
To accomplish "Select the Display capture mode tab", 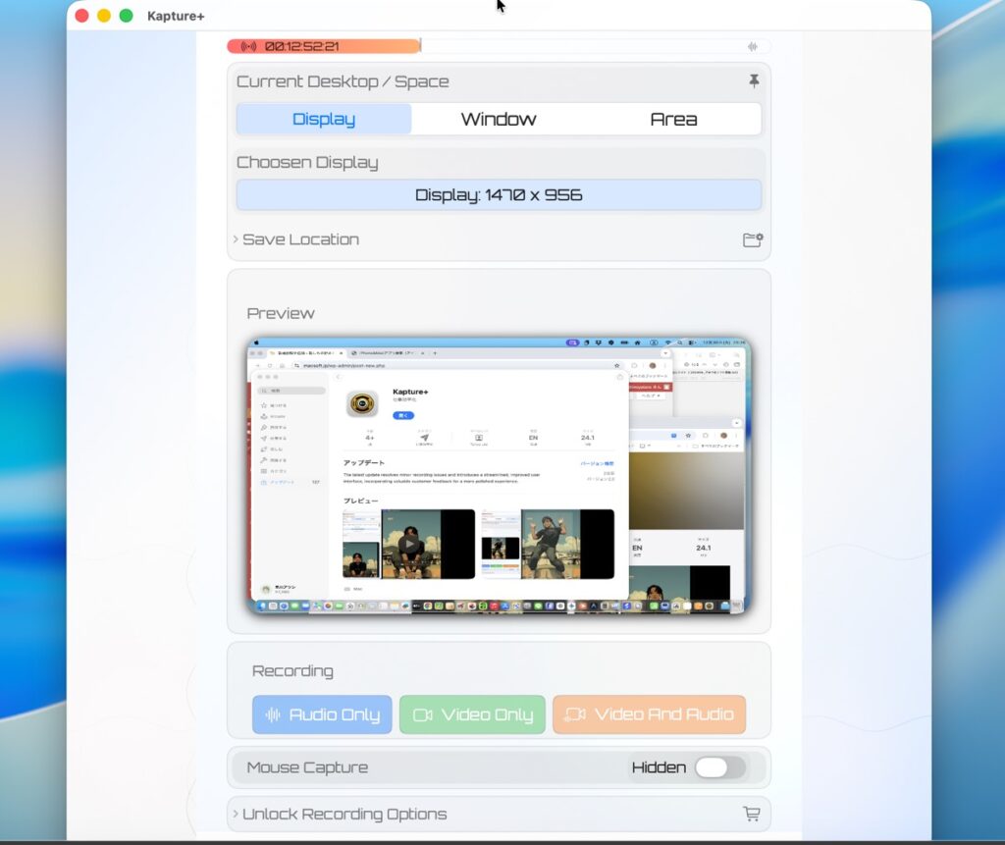I will tap(324, 119).
